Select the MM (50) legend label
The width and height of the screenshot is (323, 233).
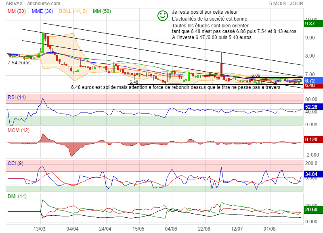102,11
